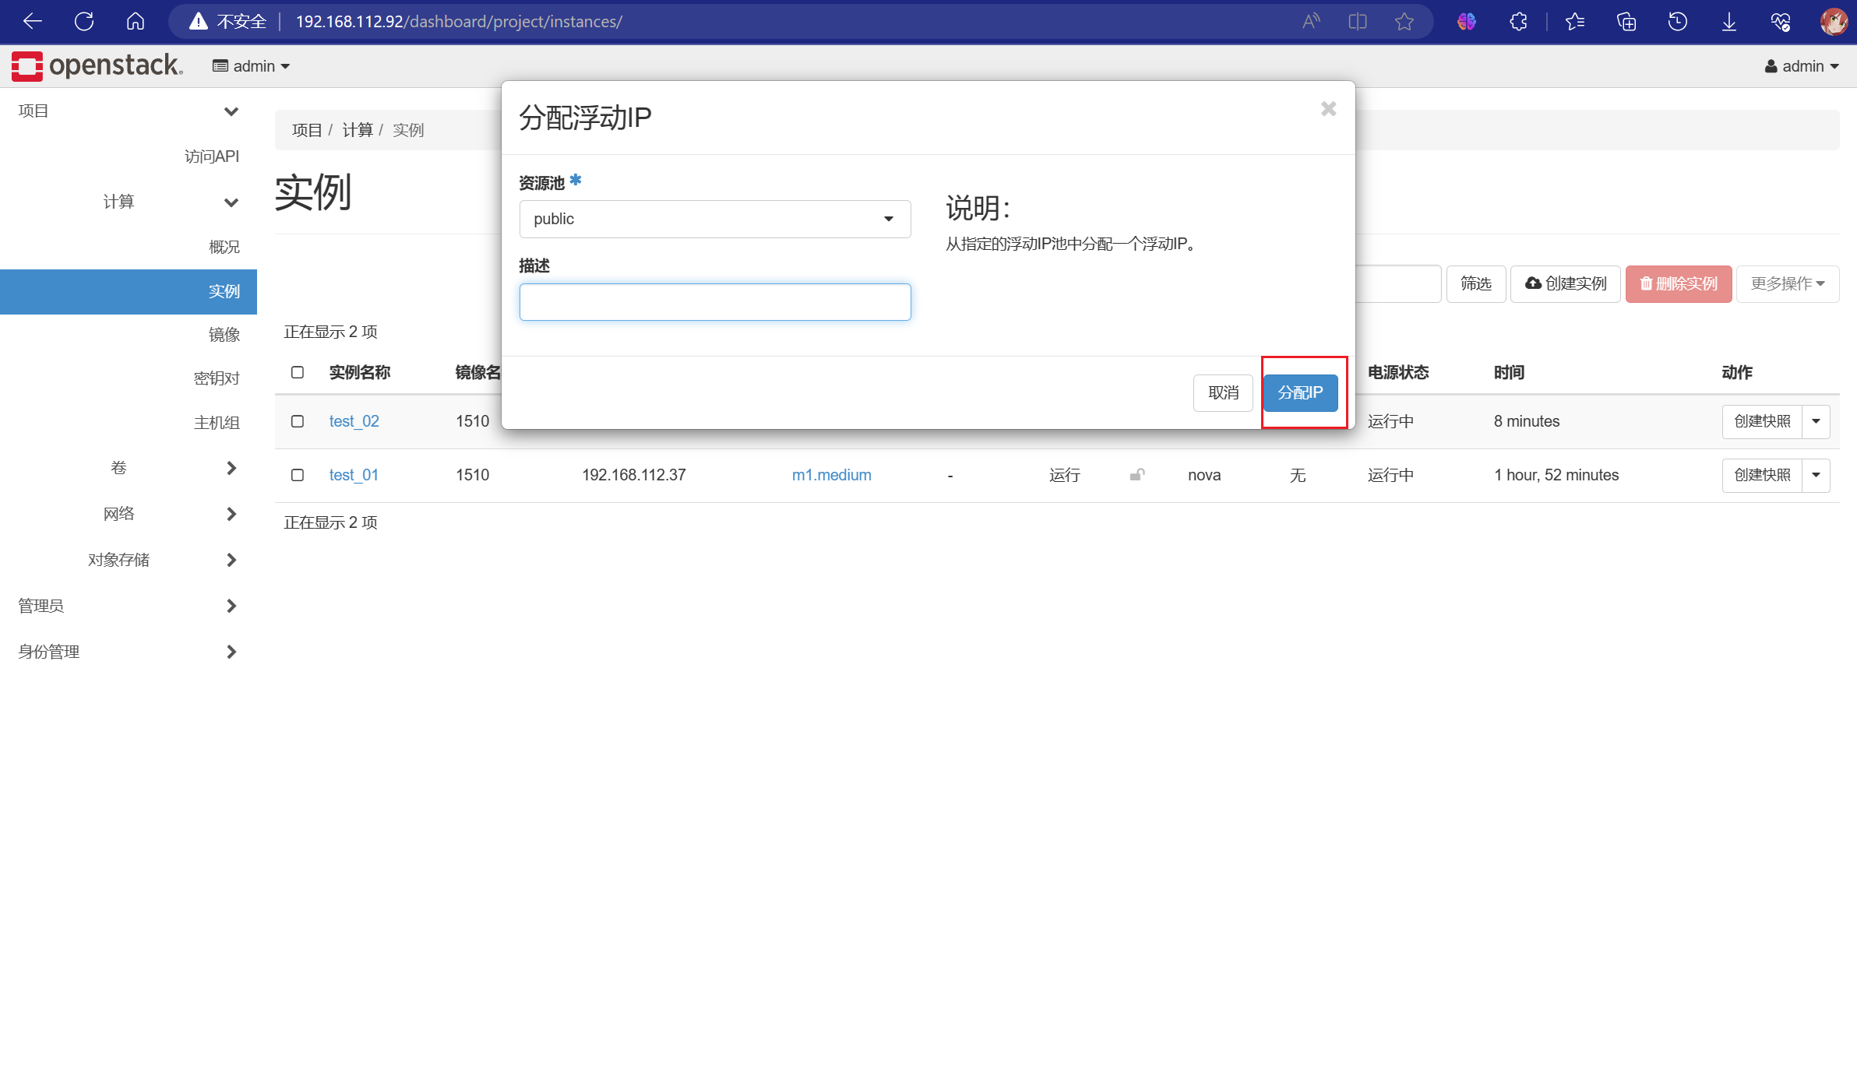
Task: Close the 分配浮动IP dialog with X
Action: pos(1328,109)
